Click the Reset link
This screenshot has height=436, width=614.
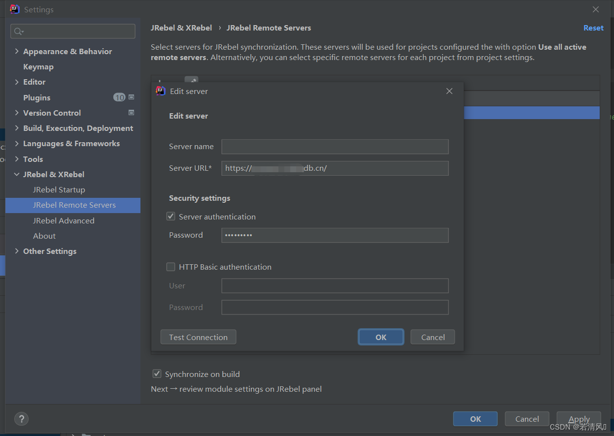(593, 28)
